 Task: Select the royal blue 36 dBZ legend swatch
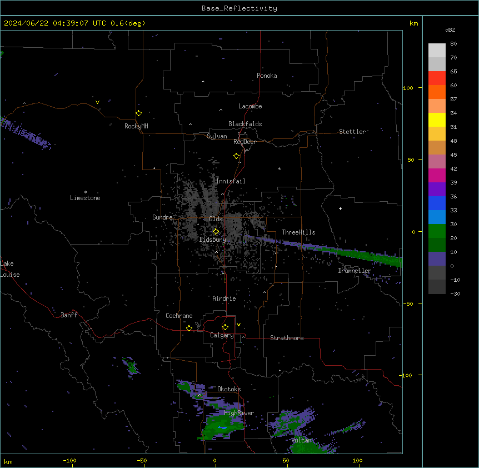[437, 203]
